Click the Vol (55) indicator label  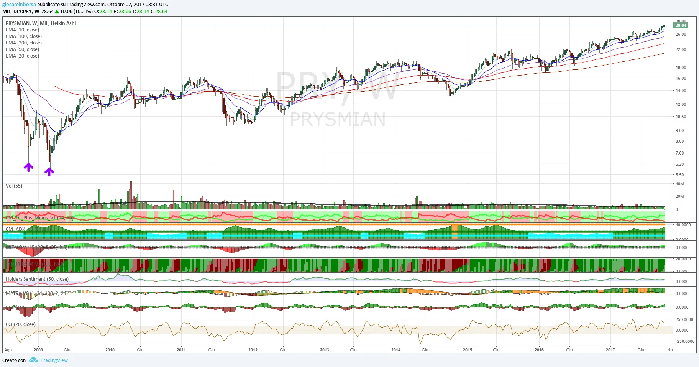point(14,186)
